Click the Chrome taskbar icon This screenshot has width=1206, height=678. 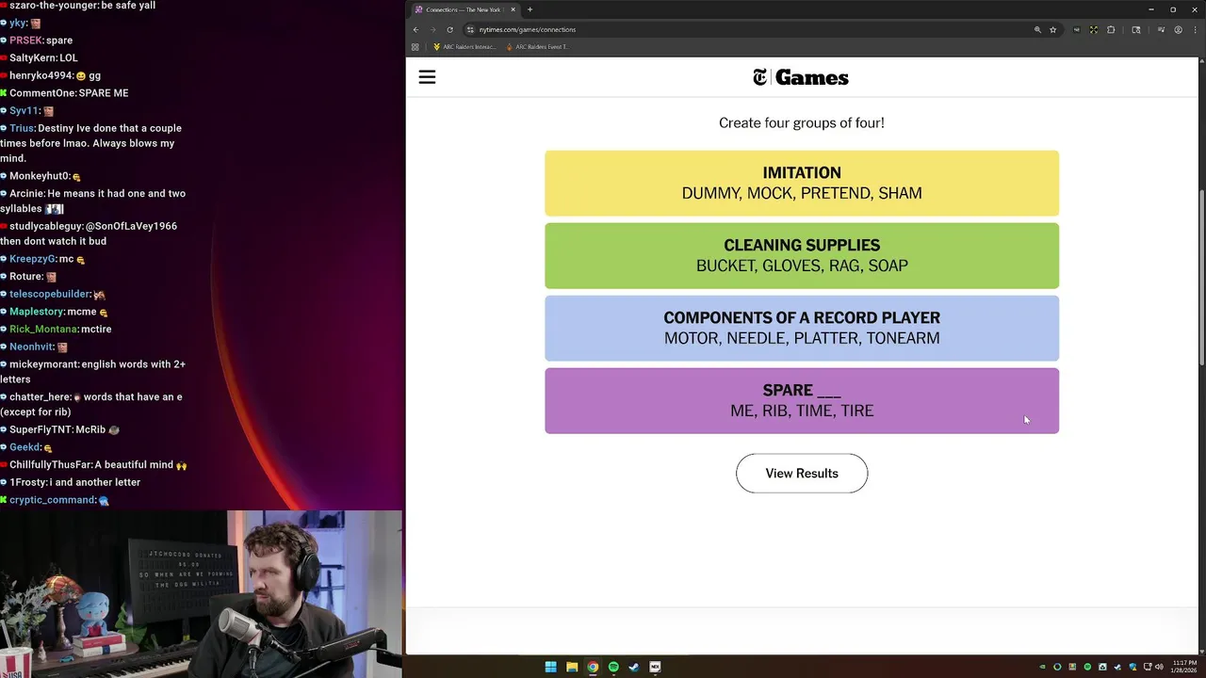pos(593,667)
